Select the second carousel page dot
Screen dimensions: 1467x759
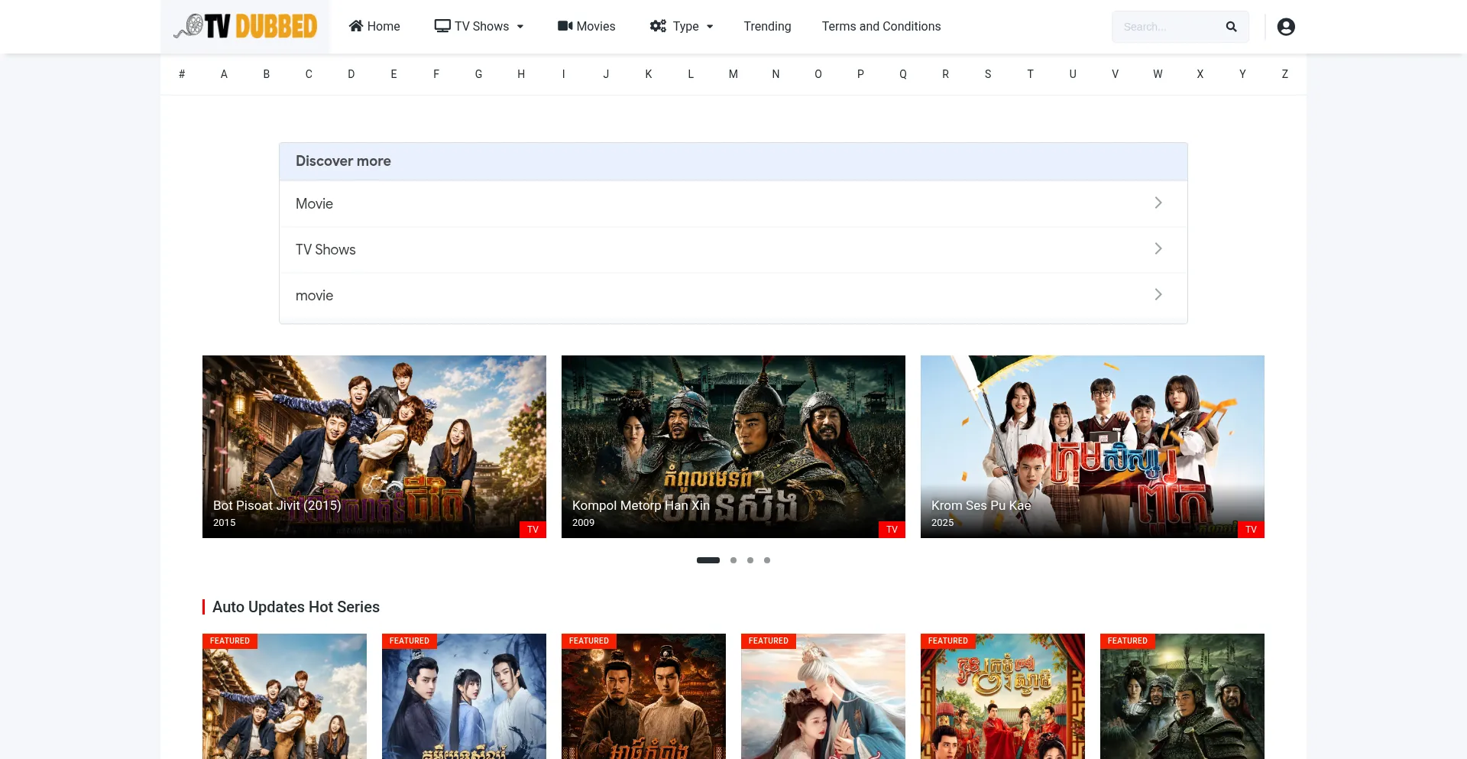[x=733, y=560]
